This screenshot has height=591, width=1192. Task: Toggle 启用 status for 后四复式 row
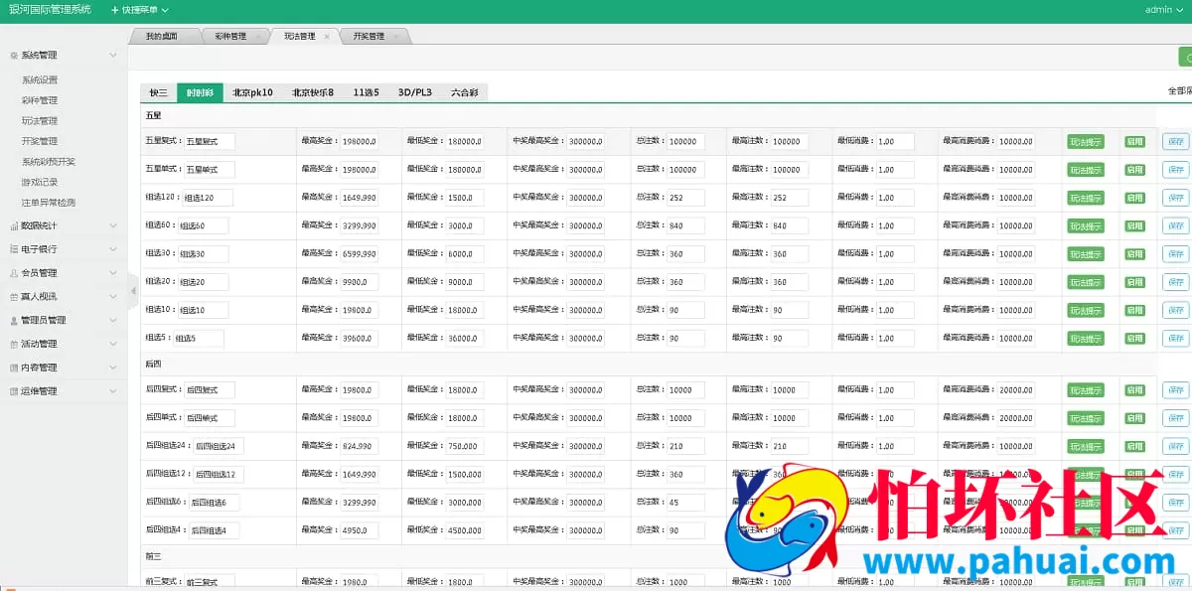[x=1134, y=390]
